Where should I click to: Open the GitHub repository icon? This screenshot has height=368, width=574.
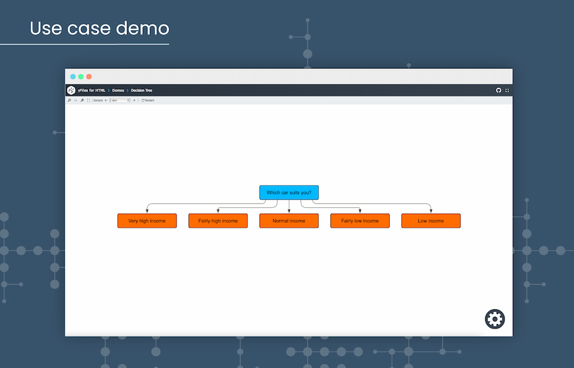[499, 90]
